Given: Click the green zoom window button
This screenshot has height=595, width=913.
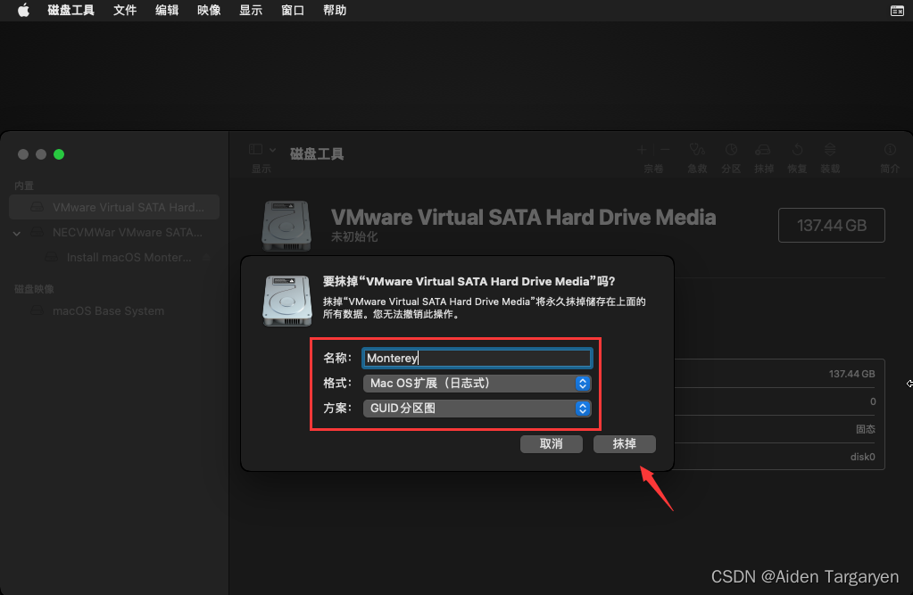Looking at the screenshot, I should (x=59, y=154).
